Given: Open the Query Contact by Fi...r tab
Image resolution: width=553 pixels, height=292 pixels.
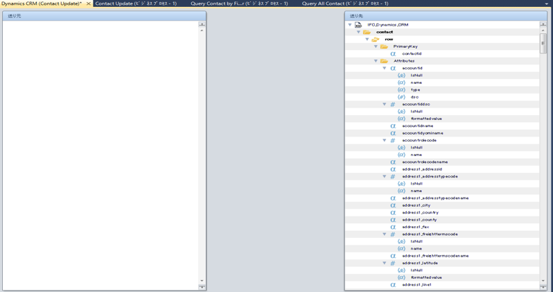Looking at the screenshot, I should (239, 3).
